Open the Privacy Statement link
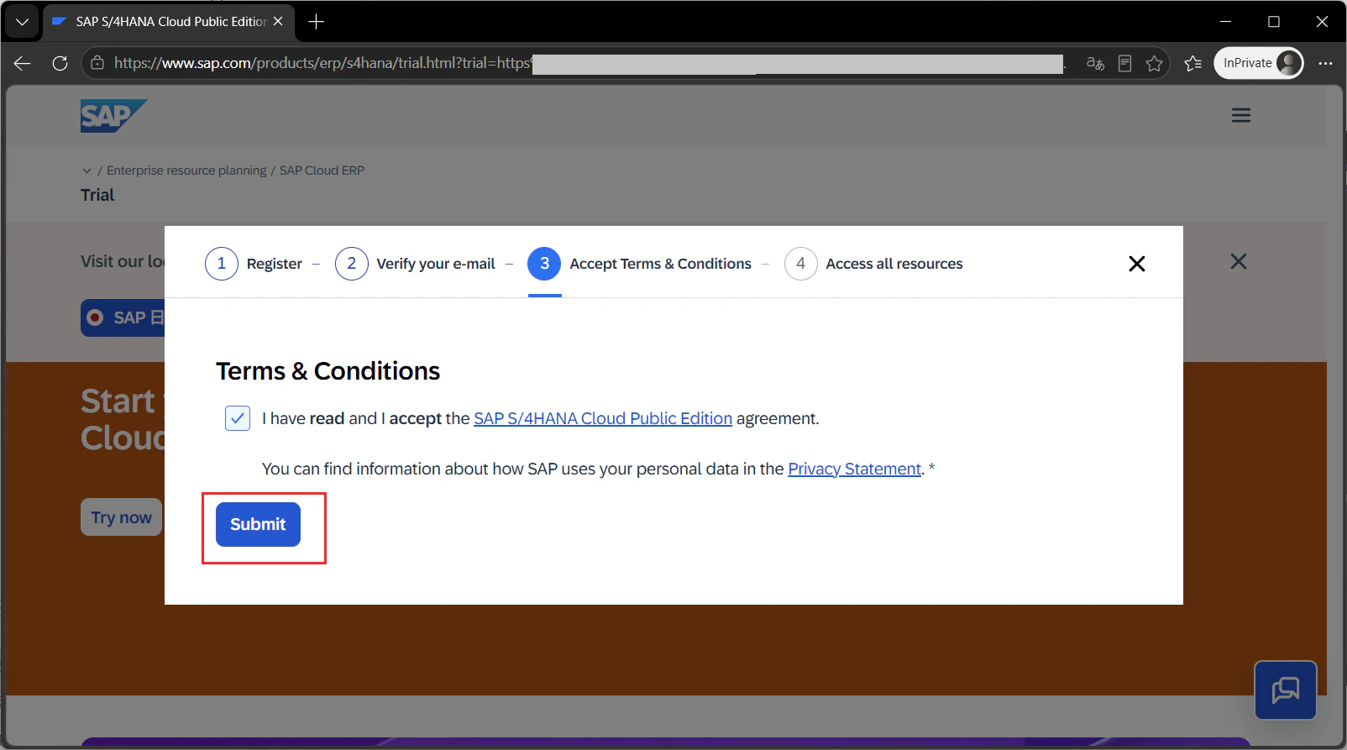1347x750 pixels. [x=854, y=469]
